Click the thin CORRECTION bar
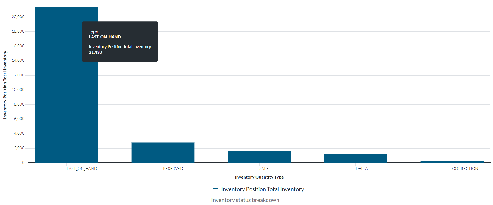The height and width of the screenshot is (205, 493). coord(452,162)
